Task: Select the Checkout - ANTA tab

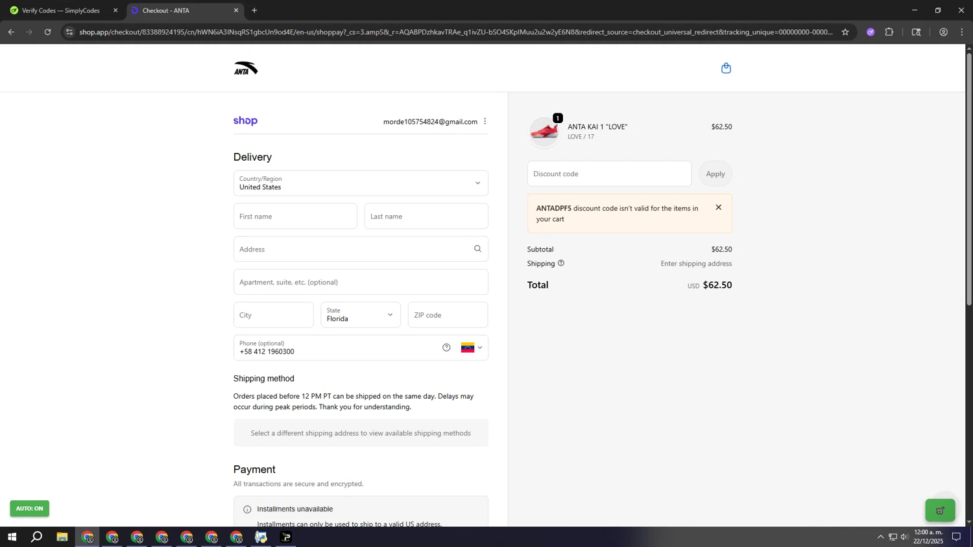Action: coord(184,10)
